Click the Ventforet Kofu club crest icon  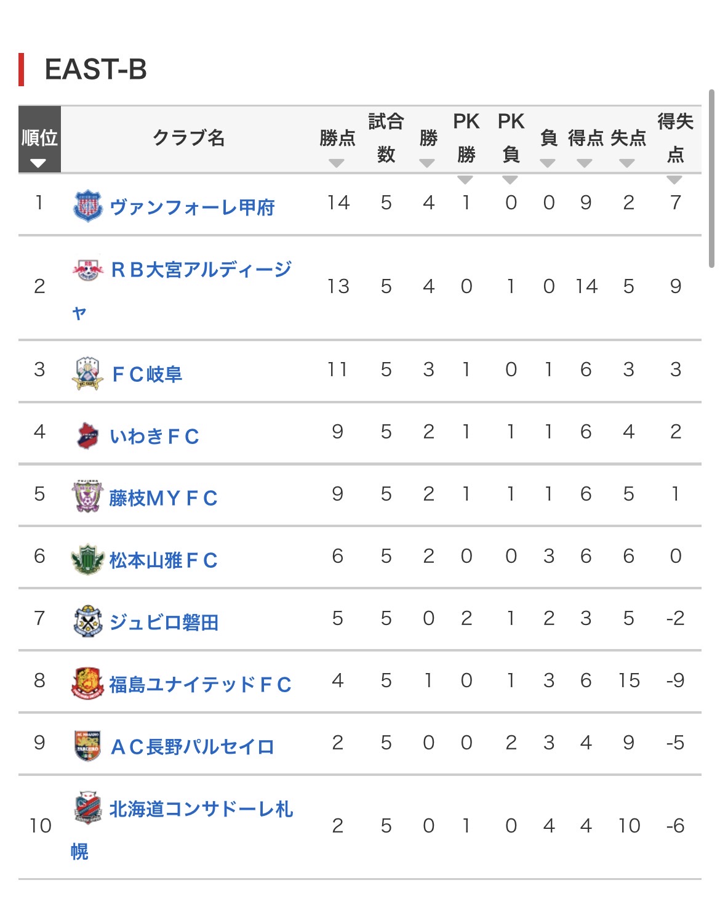[x=87, y=206]
